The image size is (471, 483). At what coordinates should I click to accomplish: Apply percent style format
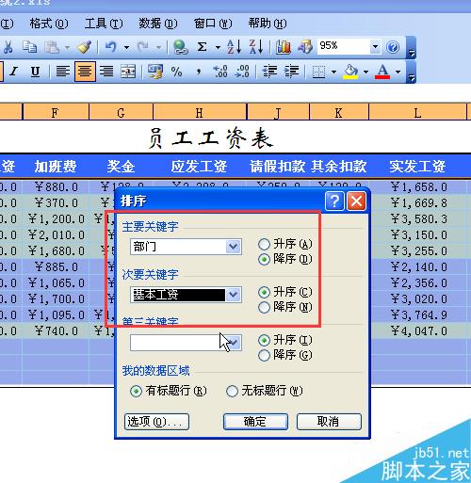(x=176, y=72)
